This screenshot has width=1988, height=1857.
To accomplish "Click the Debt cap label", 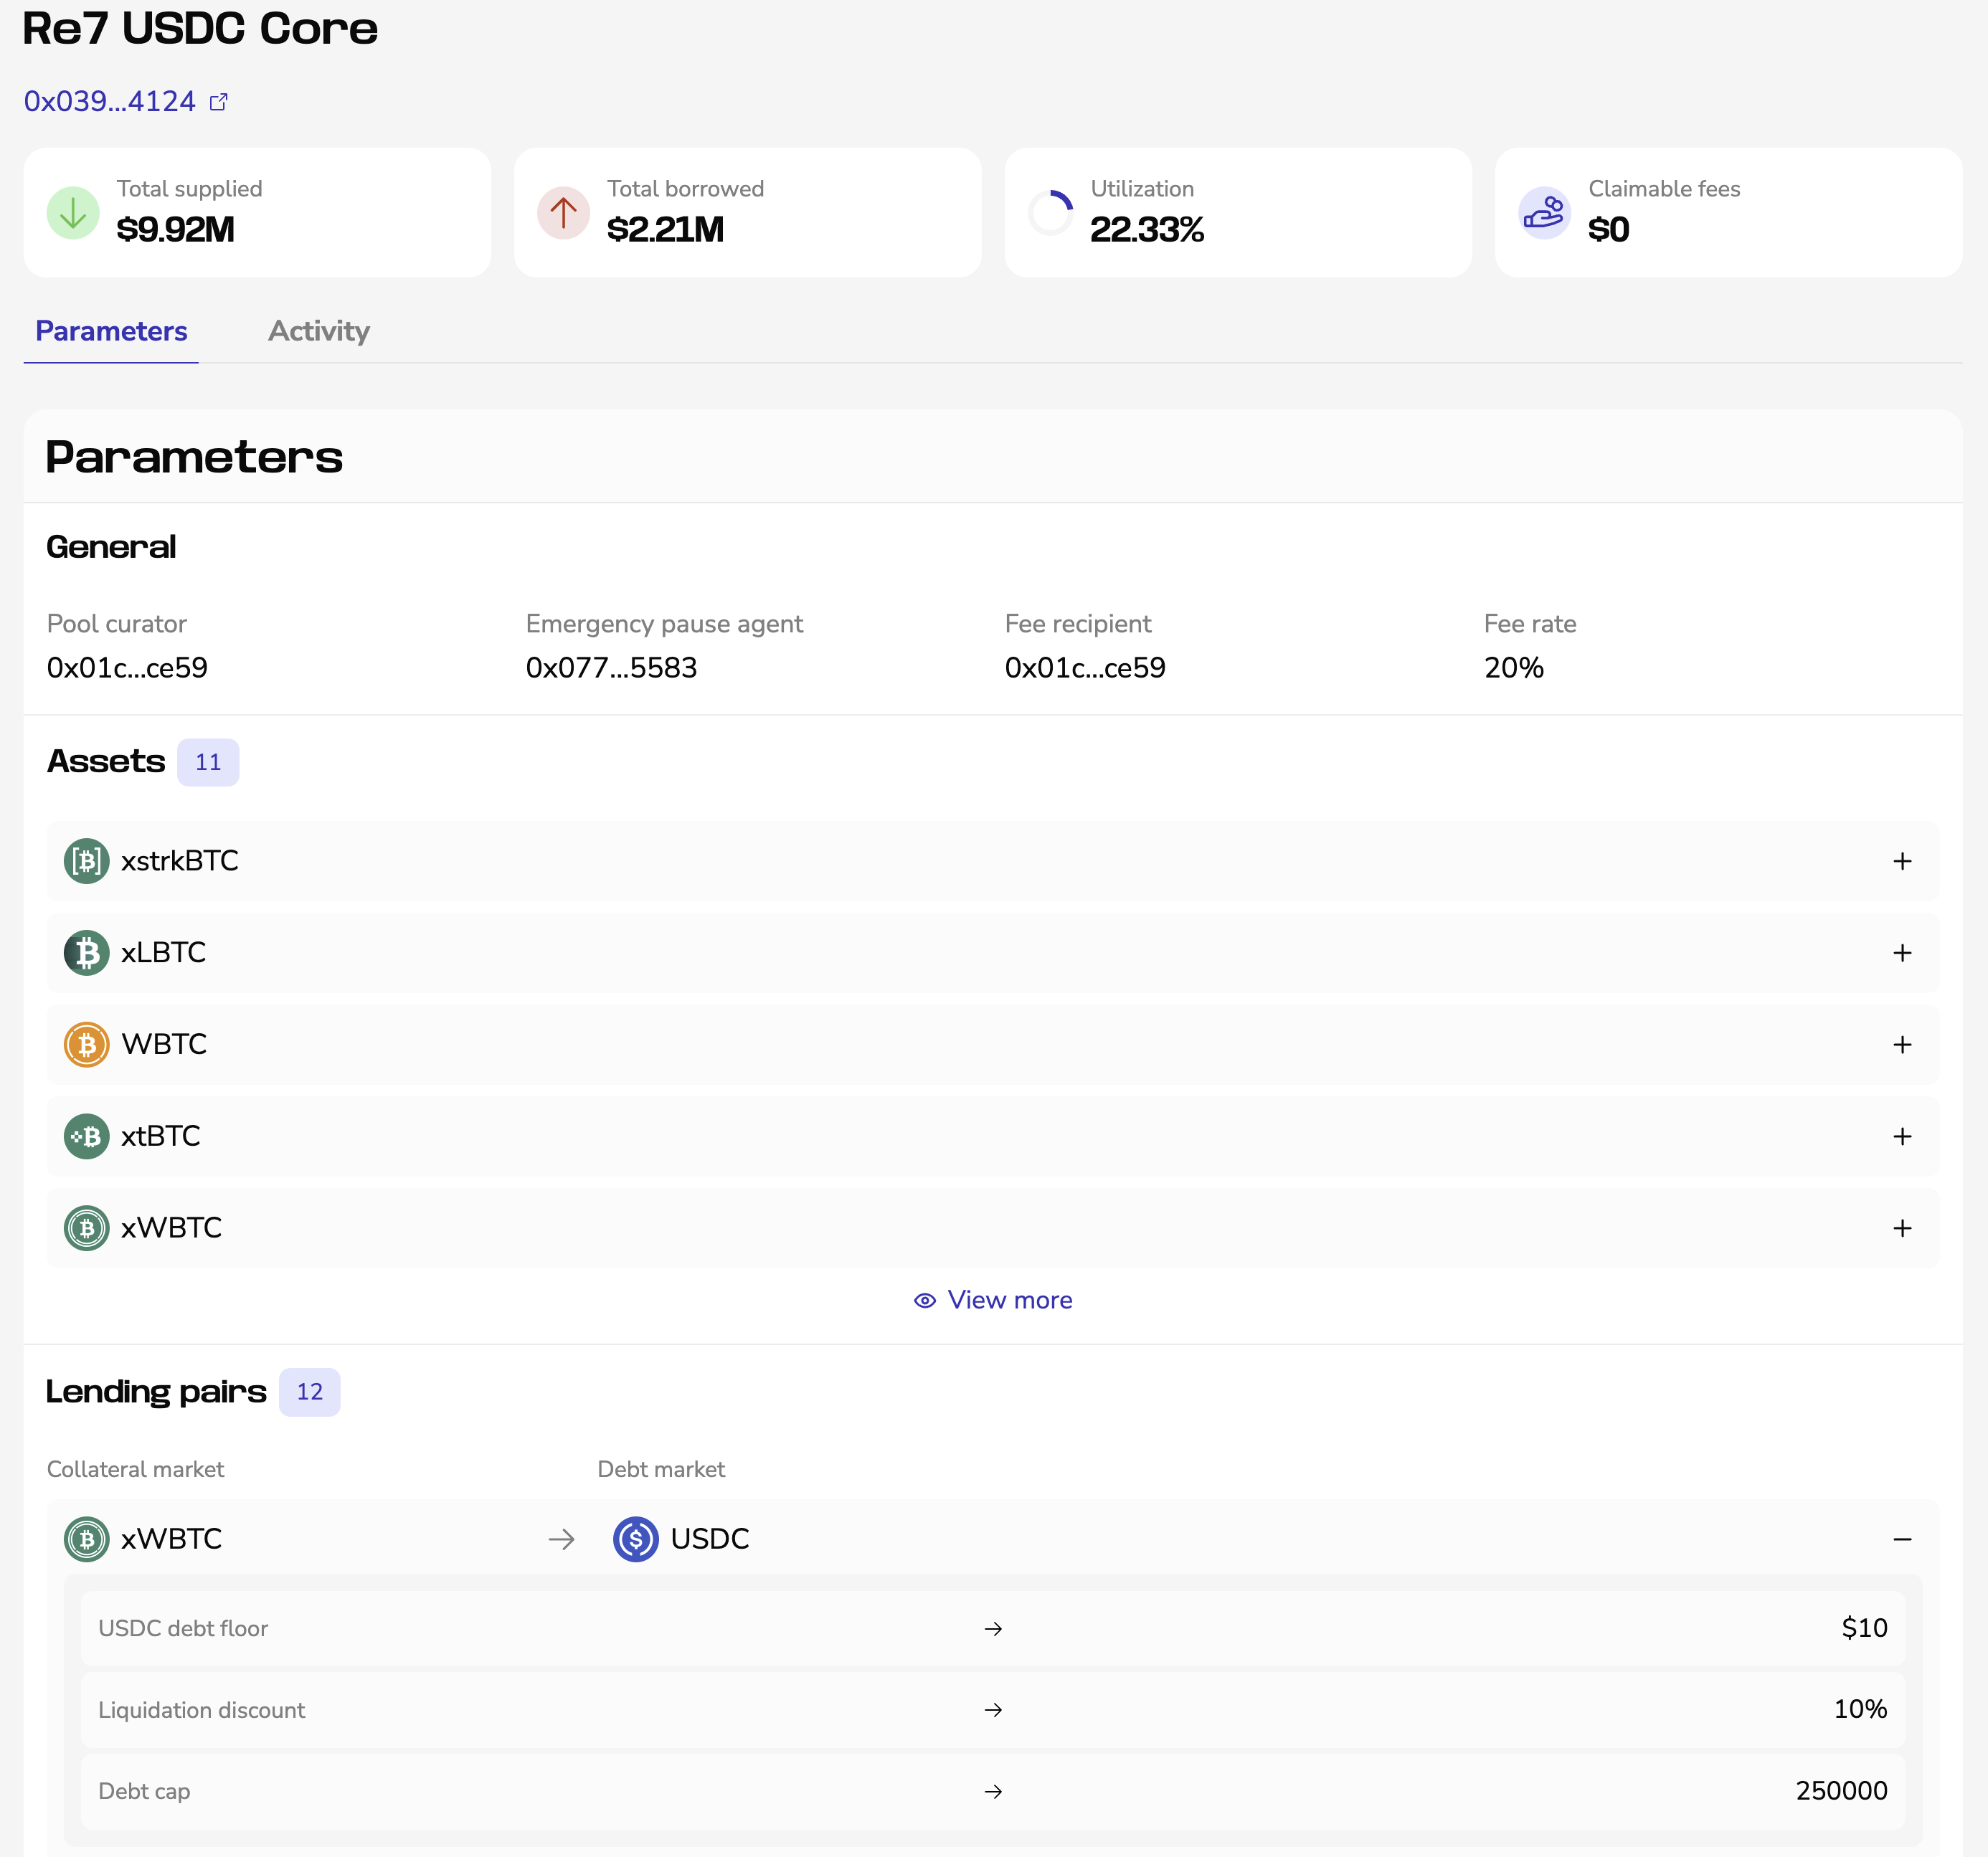I will click(x=144, y=1792).
